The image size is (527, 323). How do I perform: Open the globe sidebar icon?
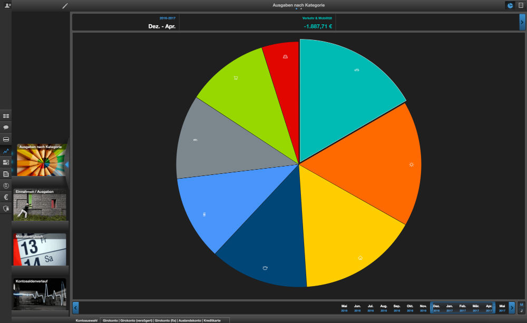pos(6,185)
